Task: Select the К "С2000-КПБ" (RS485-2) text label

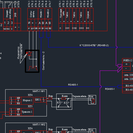Action: tap(94, 45)
